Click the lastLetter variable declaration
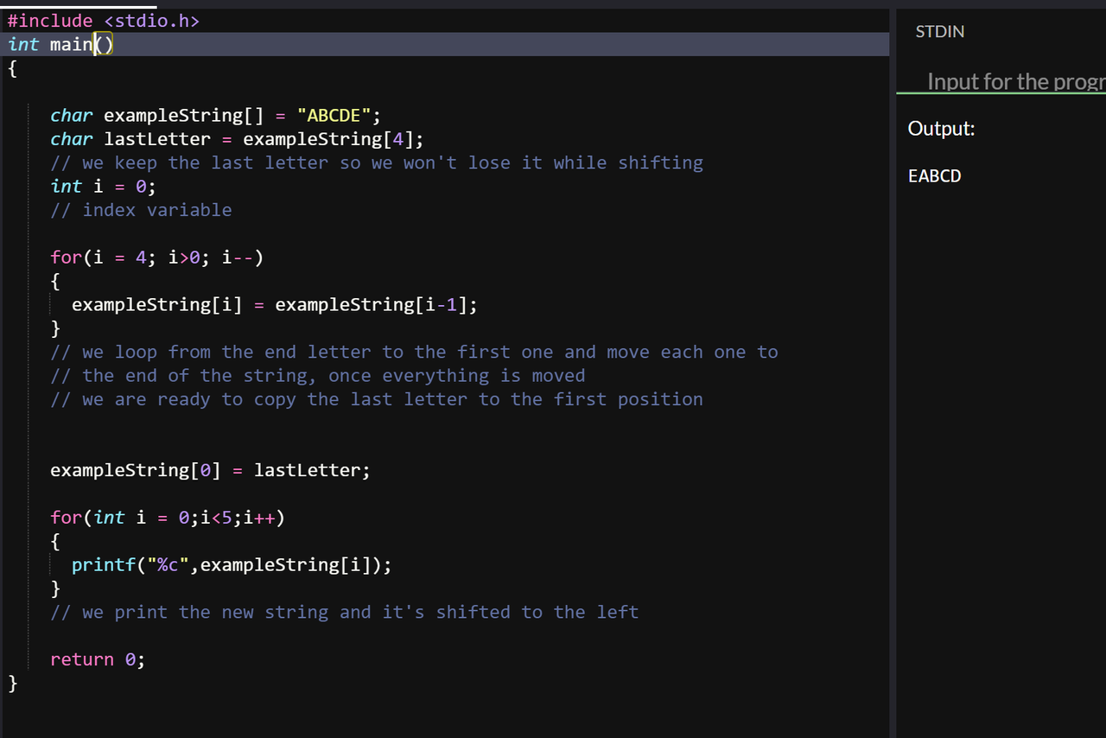 (x=156, y=139)
